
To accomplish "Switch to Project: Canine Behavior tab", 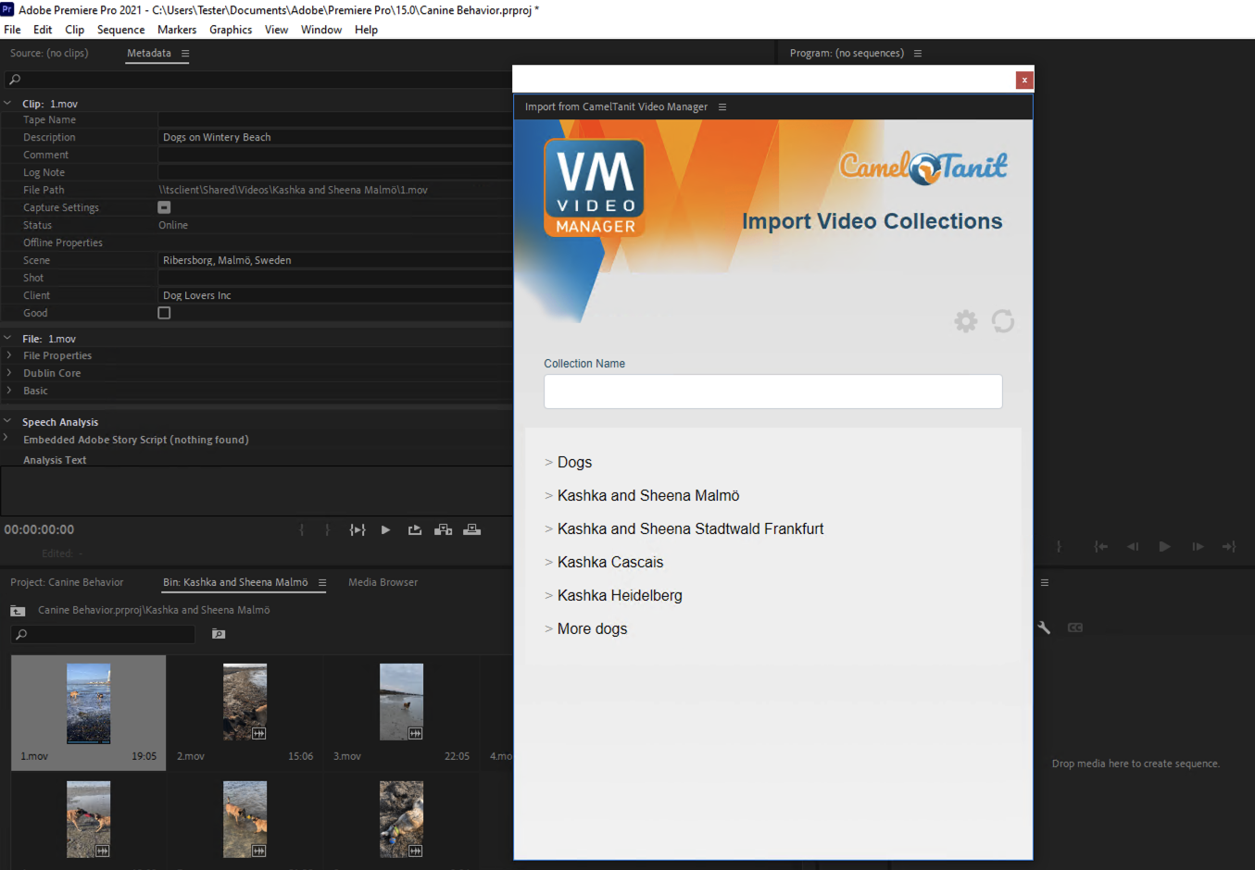I will (67, 583).
